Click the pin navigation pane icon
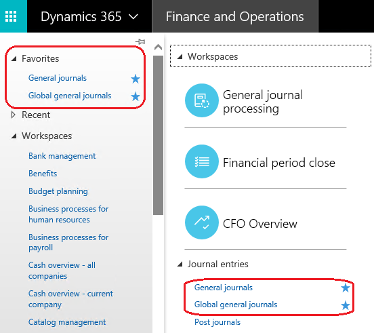 point(140,42)
